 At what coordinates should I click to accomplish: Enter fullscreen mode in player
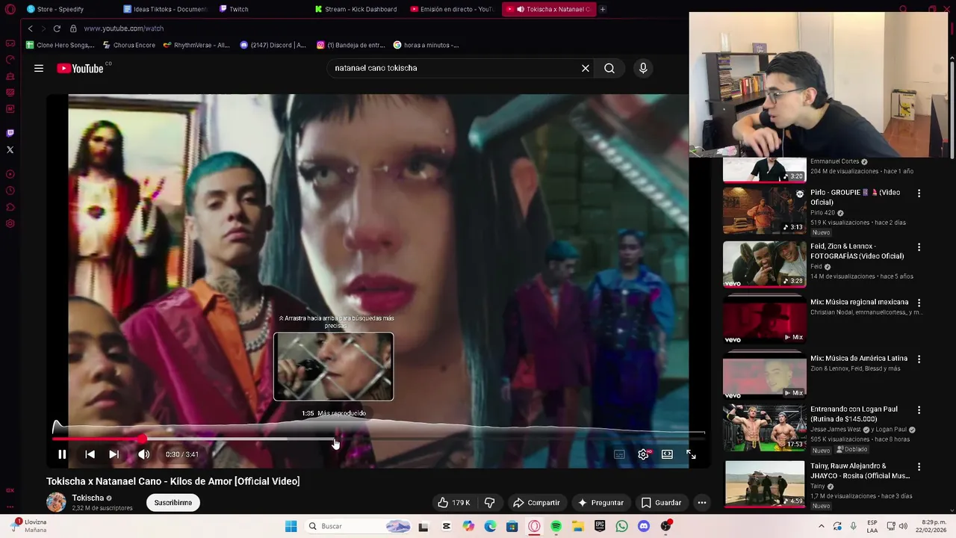tap(691, 454)
